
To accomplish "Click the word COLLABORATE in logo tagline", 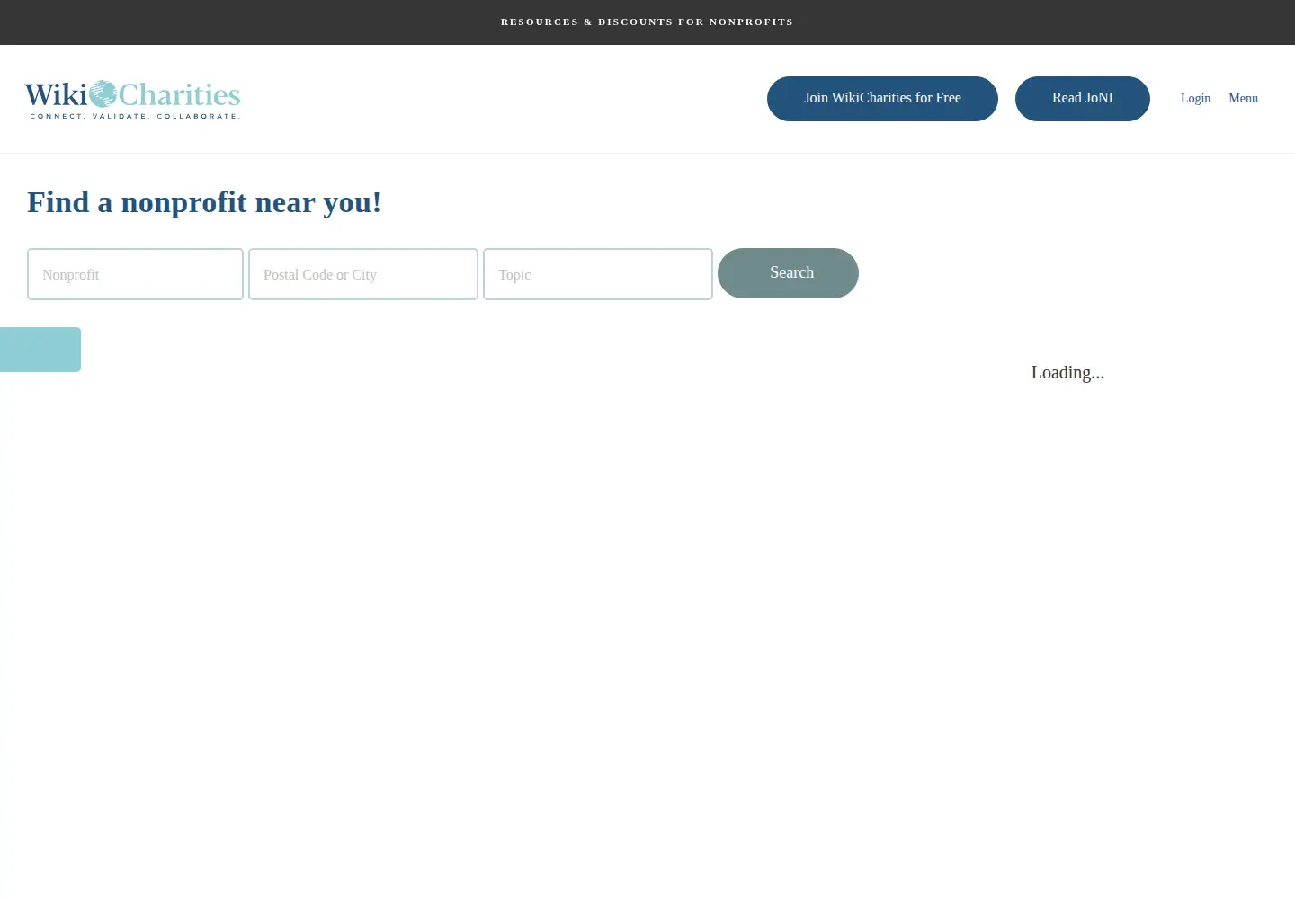I will pyautogui.click(x=198, y=116).
